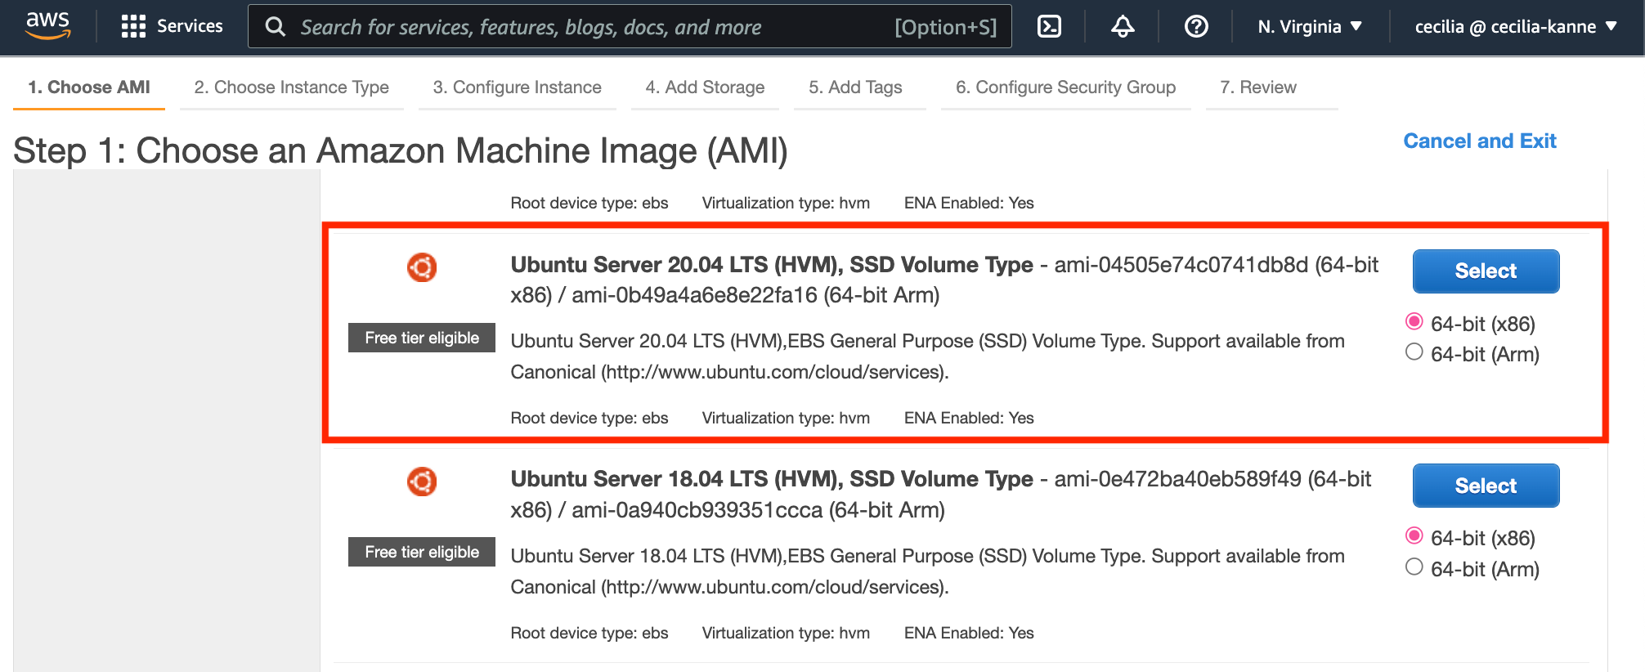Switch to Add Storage tab

click(x=705, y=87)
